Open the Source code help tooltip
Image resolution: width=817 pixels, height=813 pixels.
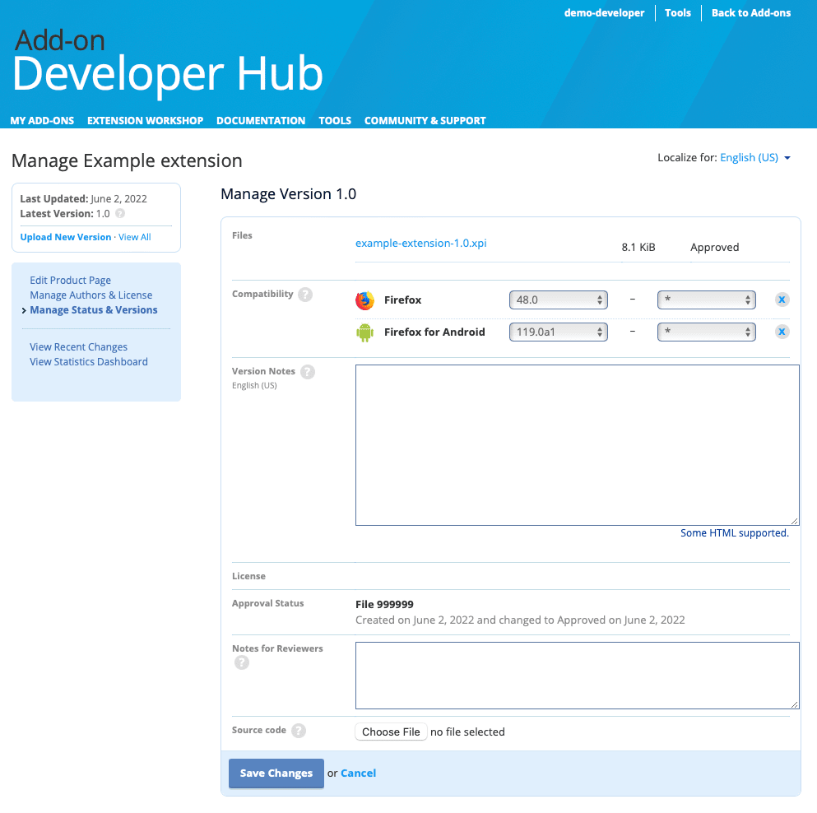point(298,730)
